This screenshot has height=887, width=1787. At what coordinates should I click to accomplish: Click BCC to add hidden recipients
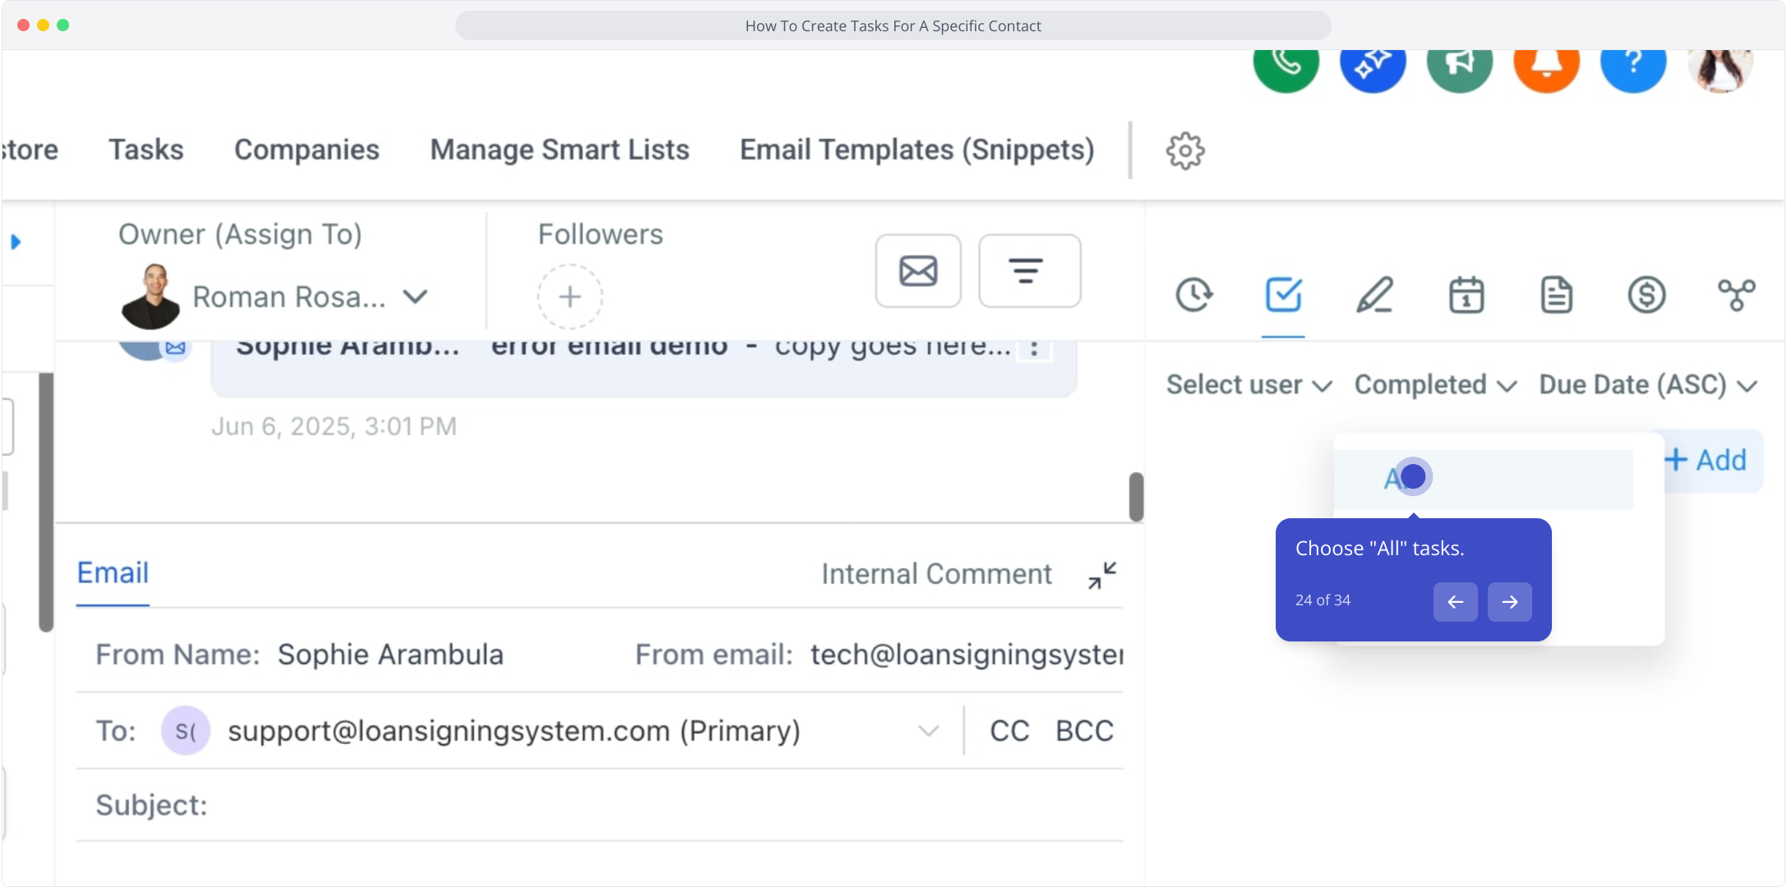click(1084, 731)
